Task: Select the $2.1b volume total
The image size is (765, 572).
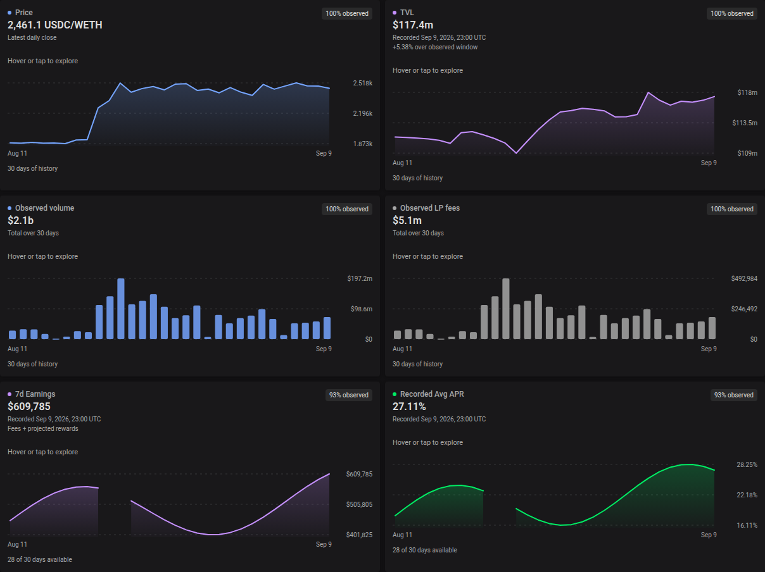Action: coord(20,220)
